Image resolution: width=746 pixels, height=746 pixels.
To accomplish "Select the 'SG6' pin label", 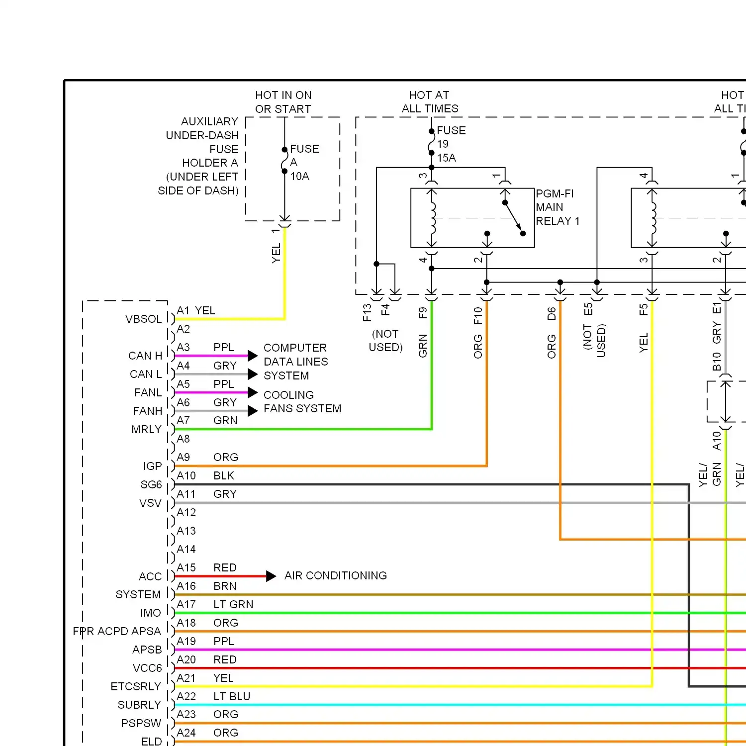I will point(151,485).
